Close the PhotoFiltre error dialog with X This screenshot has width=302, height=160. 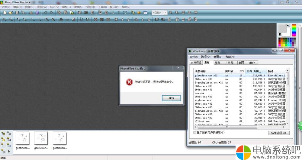(x=178, y=68)
